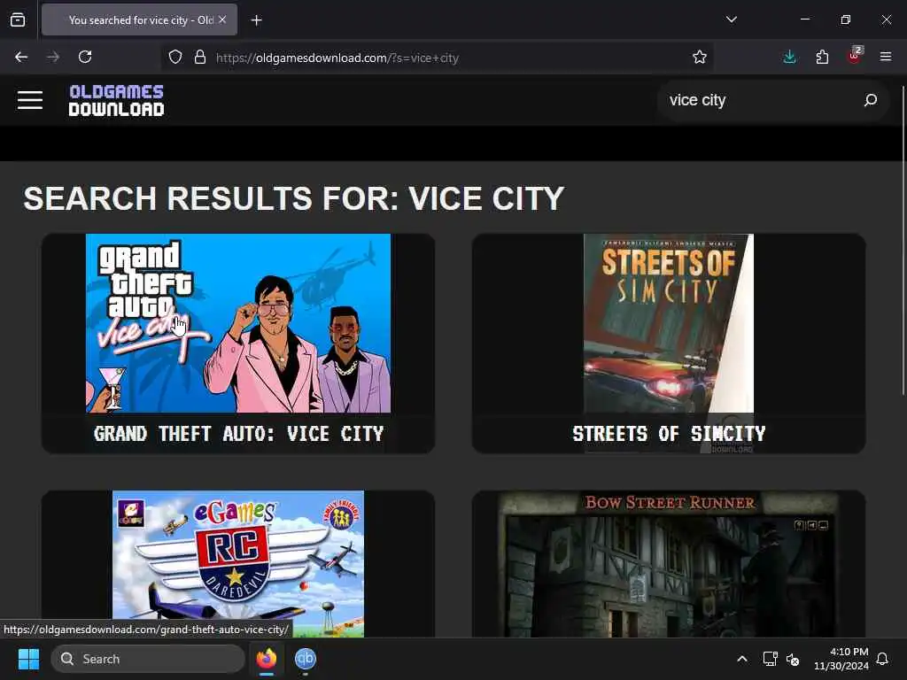Open a new tab with the plus button
907x680 pixels.
coord(256,20)
